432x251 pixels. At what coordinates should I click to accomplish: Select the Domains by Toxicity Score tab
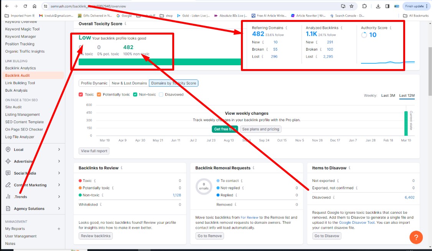tap(173, 83)
